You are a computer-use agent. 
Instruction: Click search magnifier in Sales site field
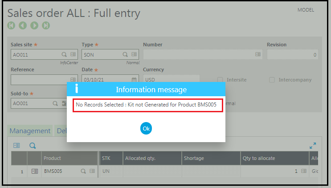coord(64,54)
